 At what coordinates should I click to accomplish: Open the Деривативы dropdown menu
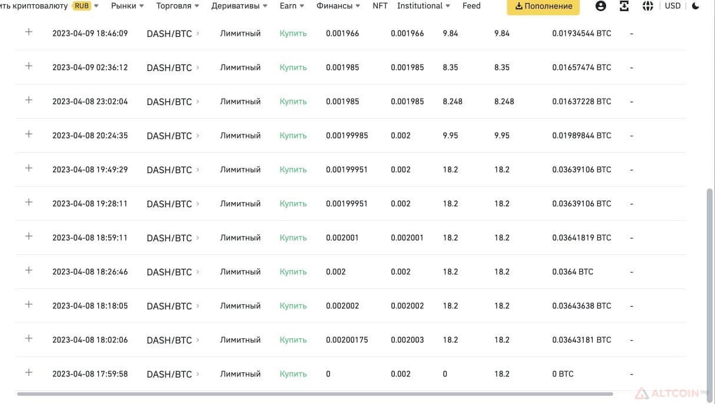click(x=240, y=6)
